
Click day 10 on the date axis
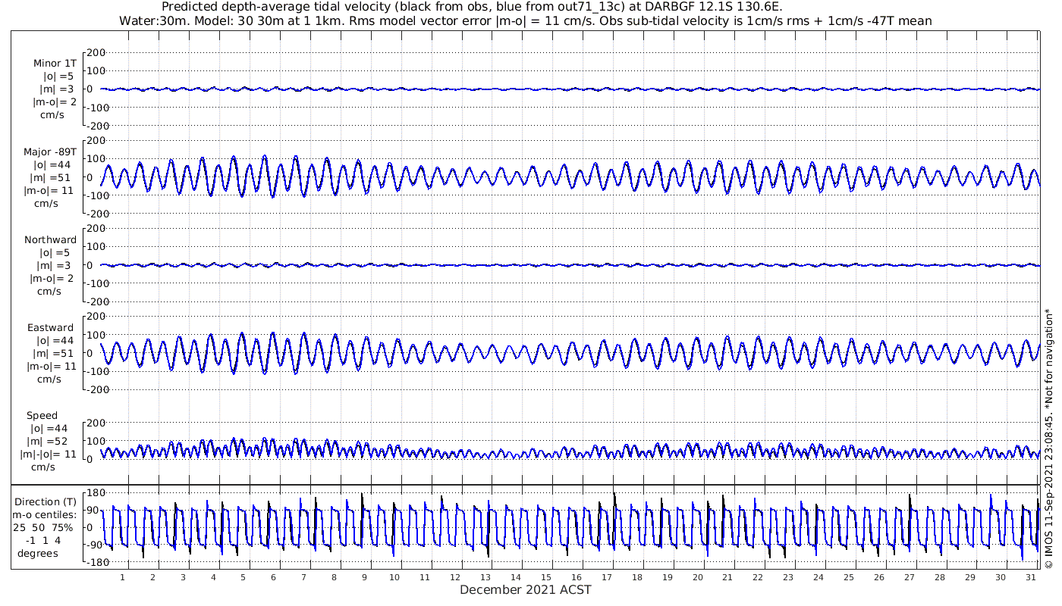pyautogui.click(x=394, y=577)
